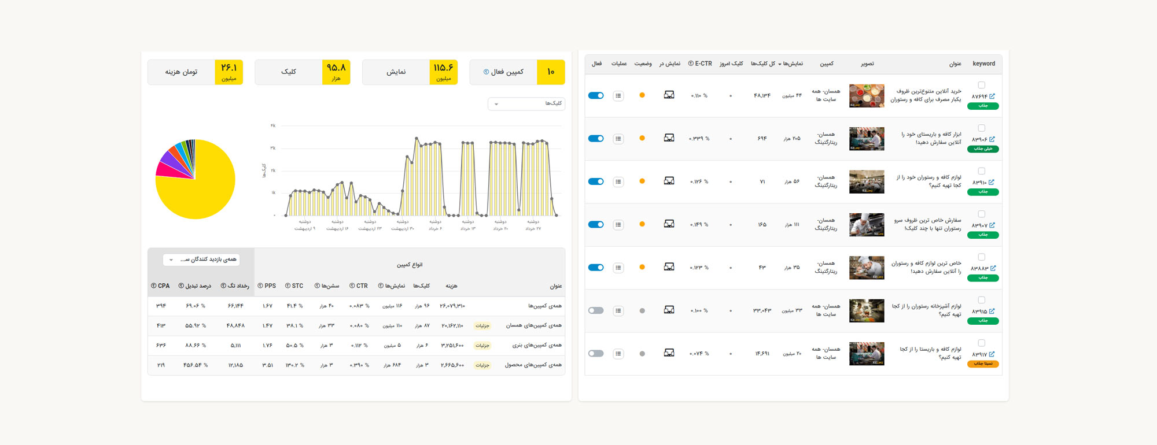Enable the toggle for ad 83915

click(596, 310)
